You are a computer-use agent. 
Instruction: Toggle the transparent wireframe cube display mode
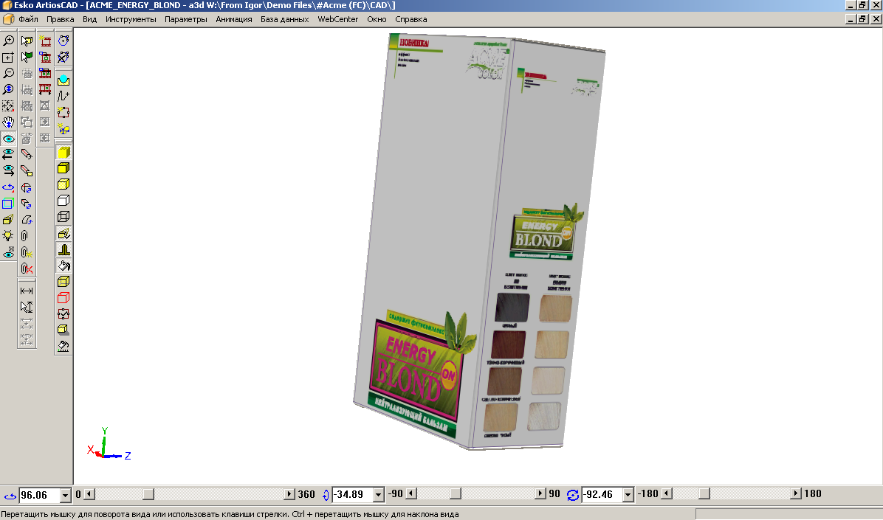coord(64,217)
